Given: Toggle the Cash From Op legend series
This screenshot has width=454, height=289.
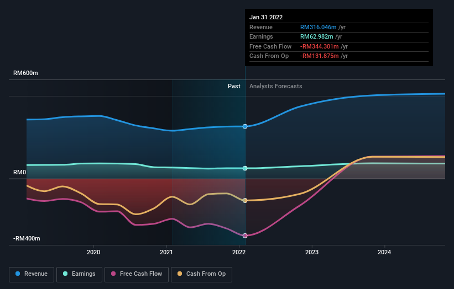Looking at the screenshot, I should coord(201,274).
